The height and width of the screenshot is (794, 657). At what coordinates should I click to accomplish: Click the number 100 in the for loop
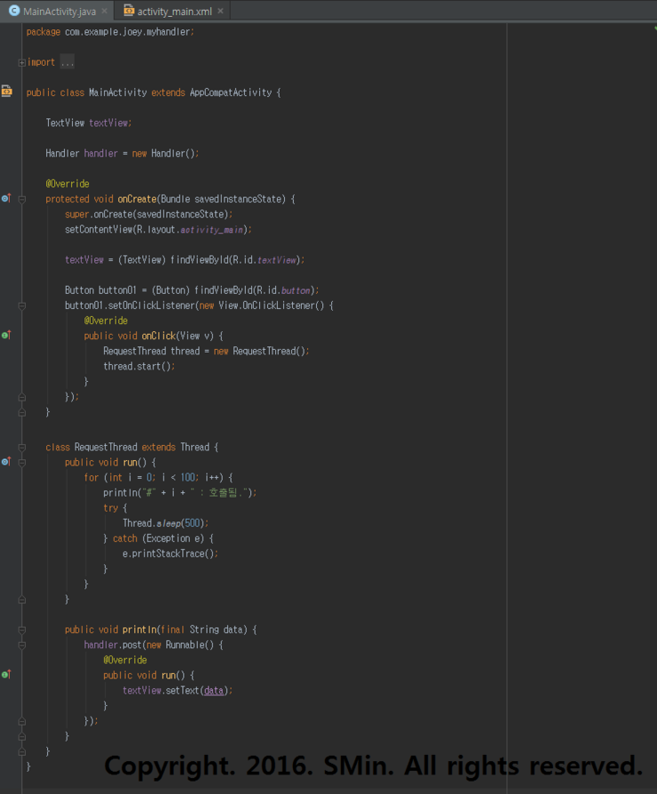coord(188,478)
